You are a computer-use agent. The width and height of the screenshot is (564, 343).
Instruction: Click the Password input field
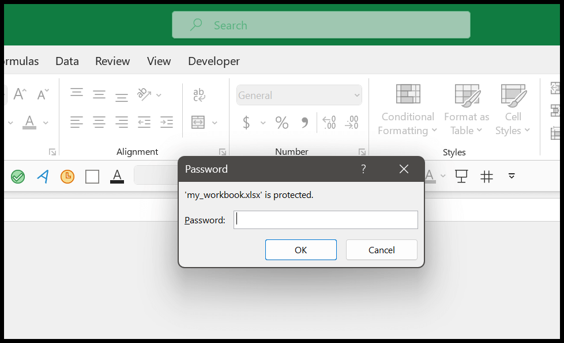(x=326, y=220)
